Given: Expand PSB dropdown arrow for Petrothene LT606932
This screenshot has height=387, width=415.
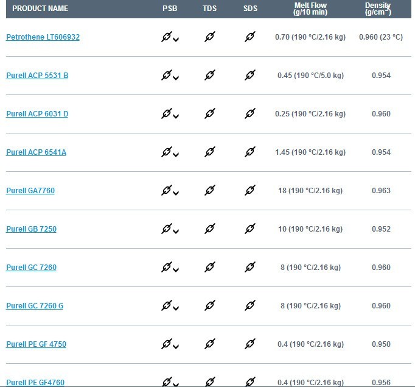Looking at the screenshot, I should click(176, 40).
